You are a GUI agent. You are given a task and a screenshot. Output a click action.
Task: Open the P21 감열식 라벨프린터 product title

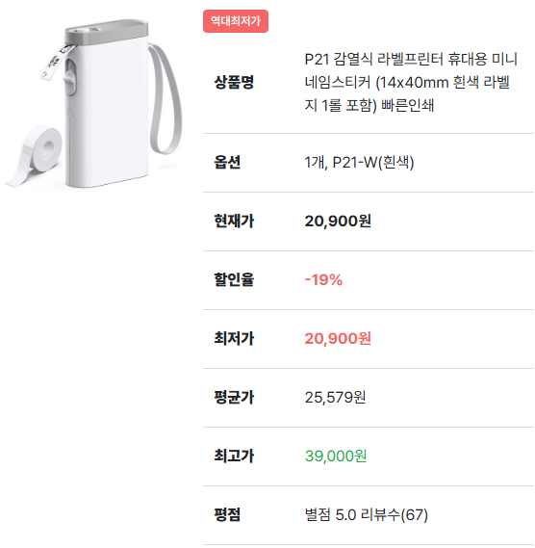tap(411, 83)
